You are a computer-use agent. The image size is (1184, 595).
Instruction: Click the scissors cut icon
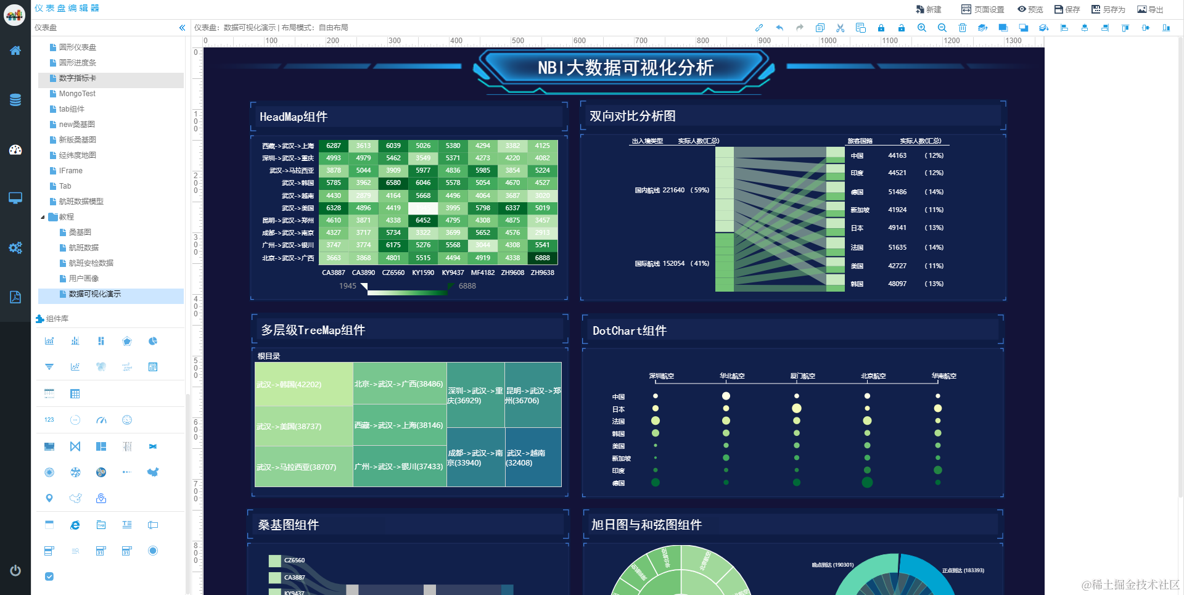coord(841,28)
